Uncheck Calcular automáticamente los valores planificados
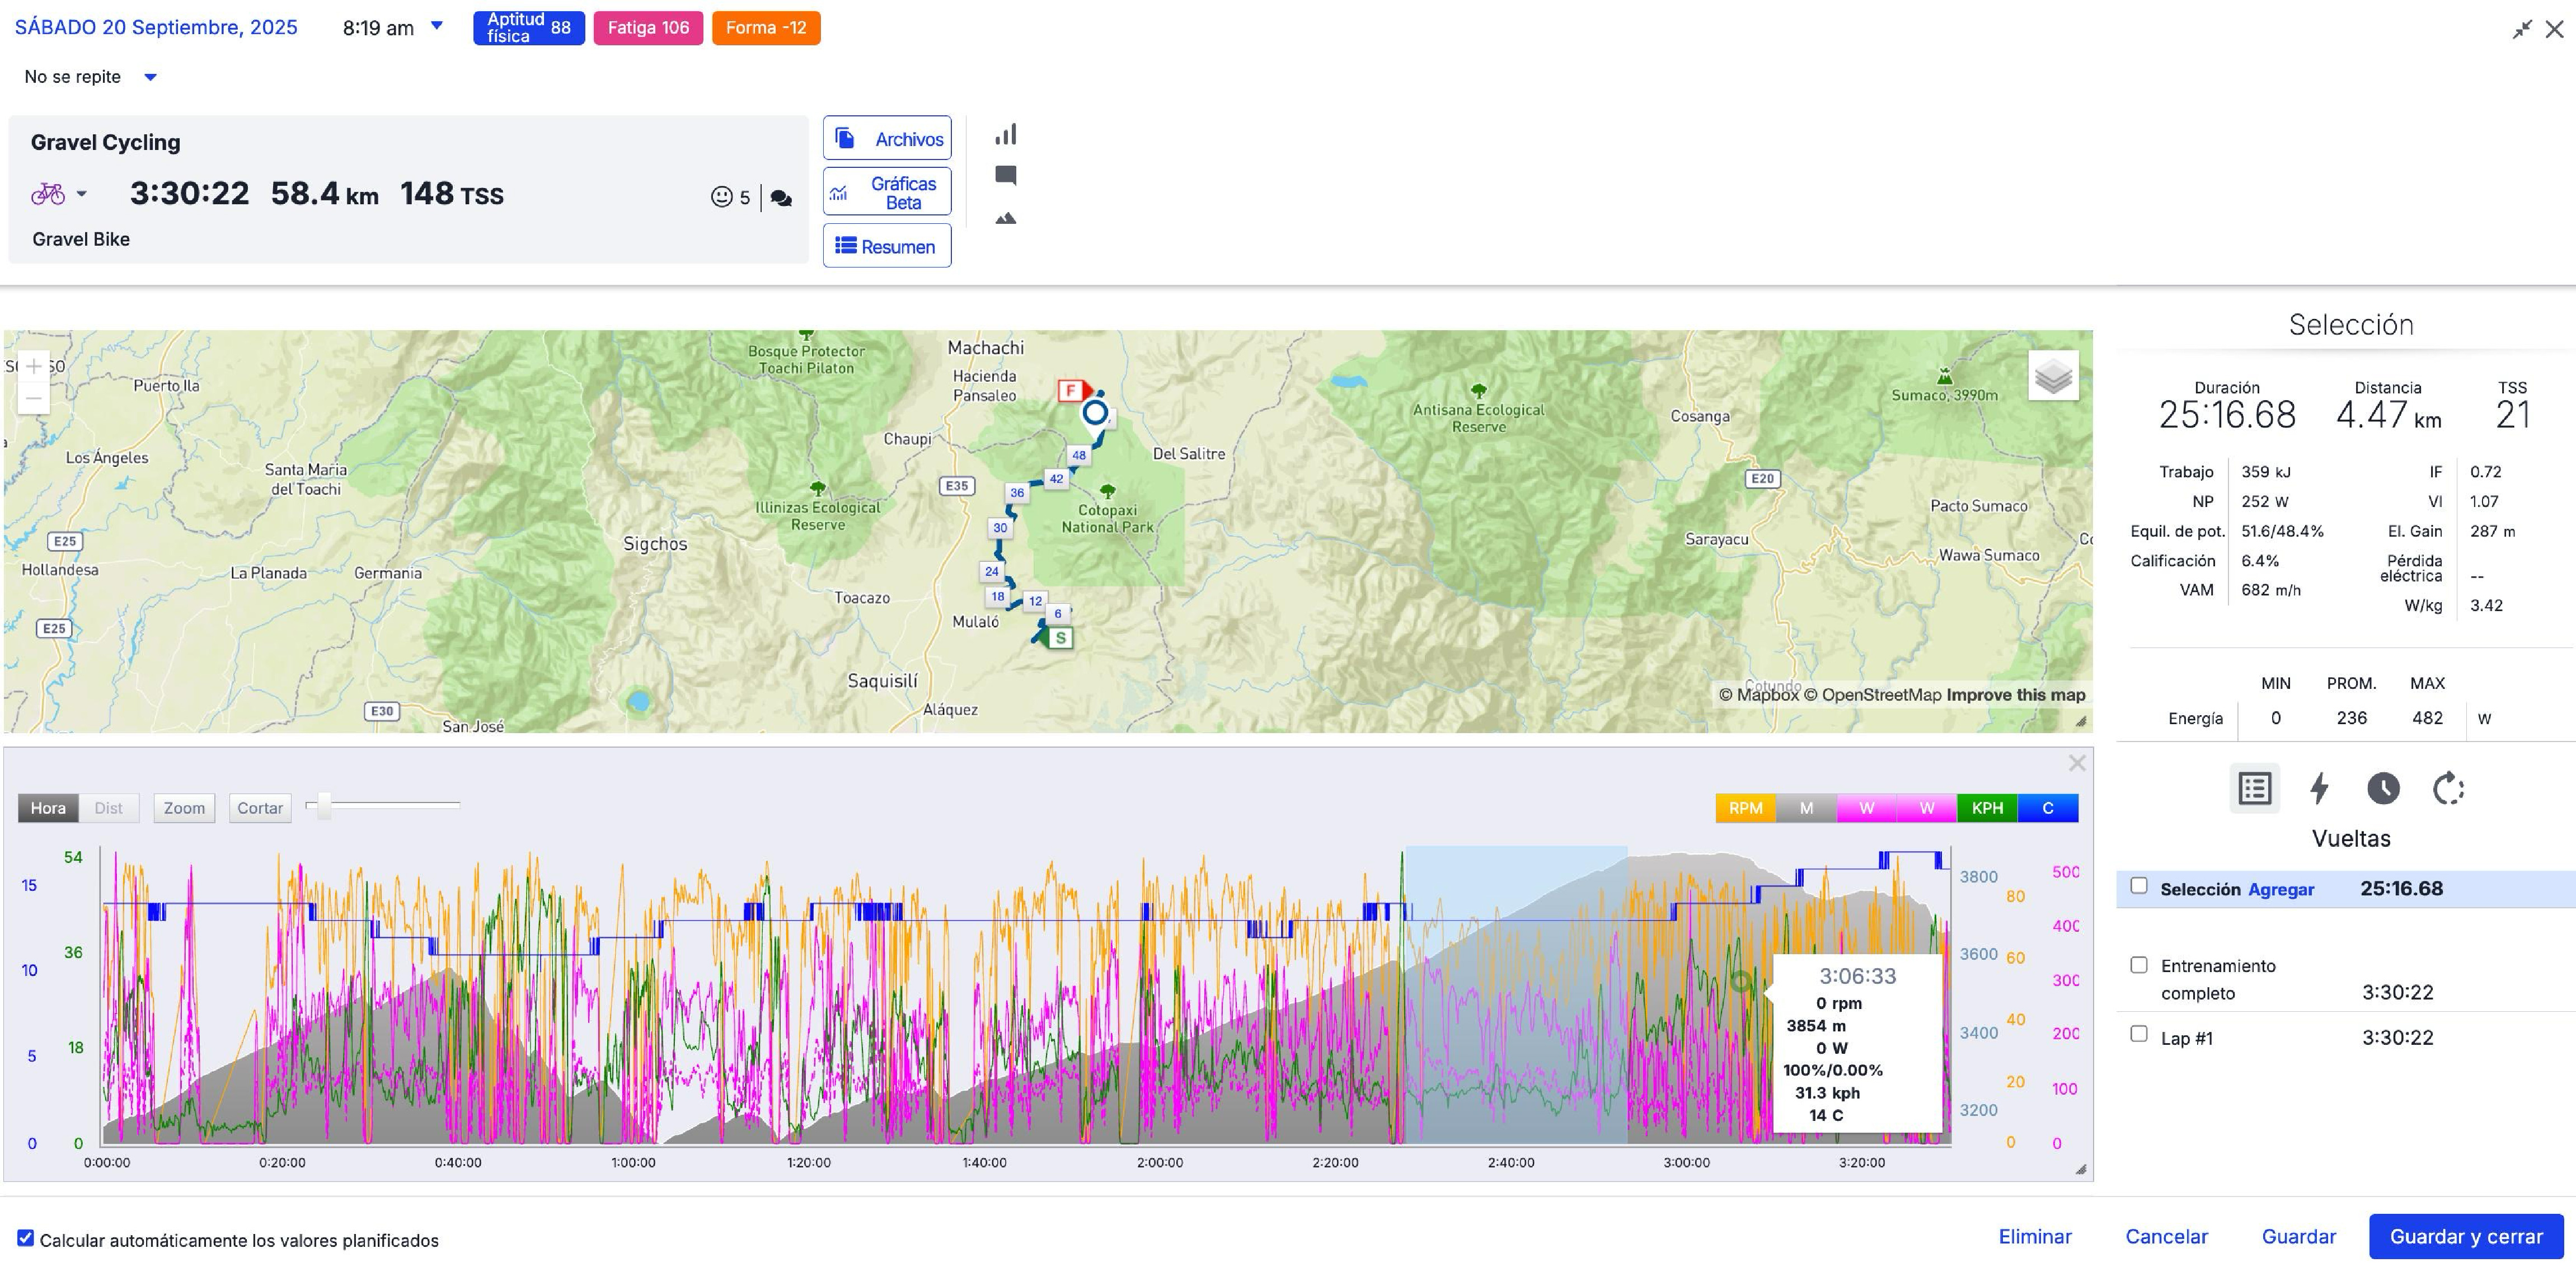The image size is (2576, 1267). coord(26,1239)
